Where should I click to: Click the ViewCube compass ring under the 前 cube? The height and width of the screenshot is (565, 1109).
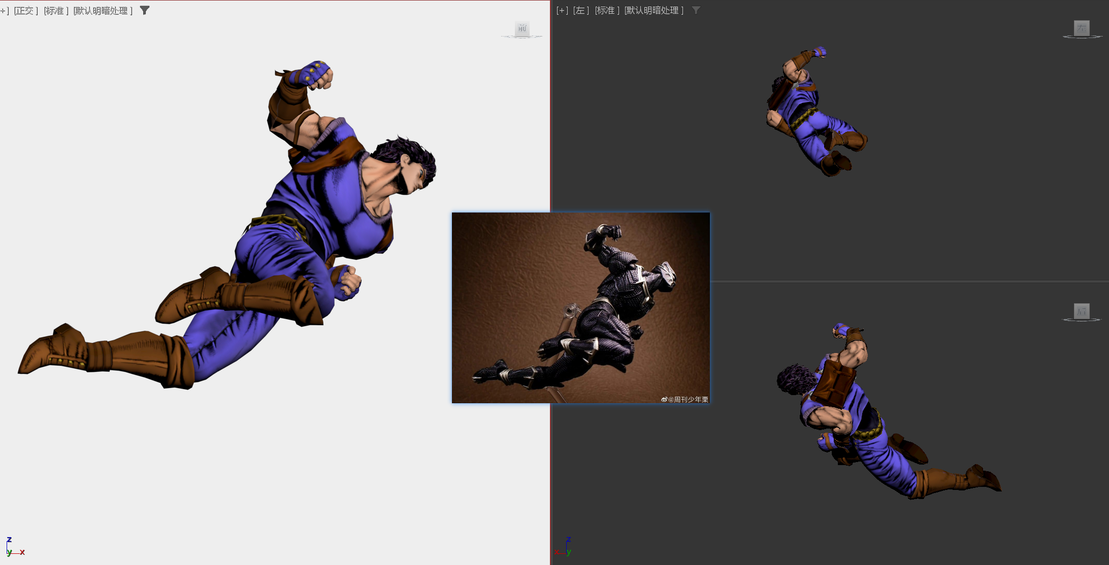pos(522,37)
